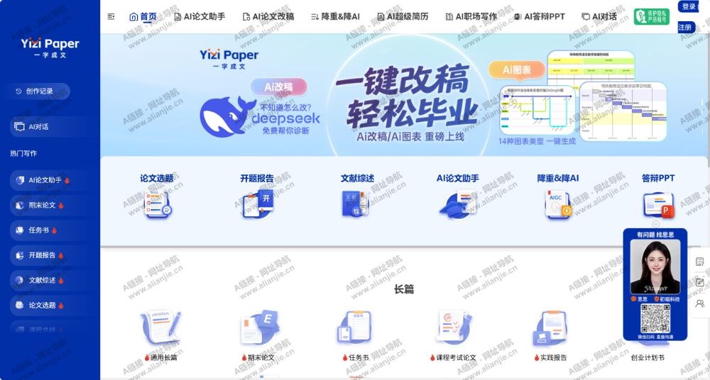
Task: Click the Ai图表 banner pill
Action: 517,70
